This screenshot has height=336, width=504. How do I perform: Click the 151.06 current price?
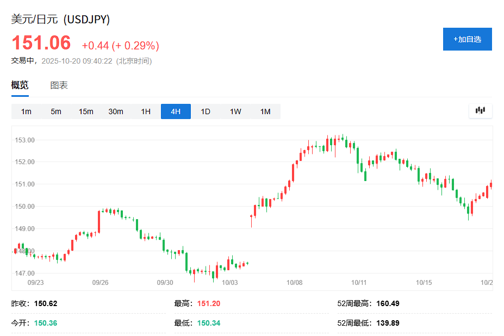(x=41, y=43)
